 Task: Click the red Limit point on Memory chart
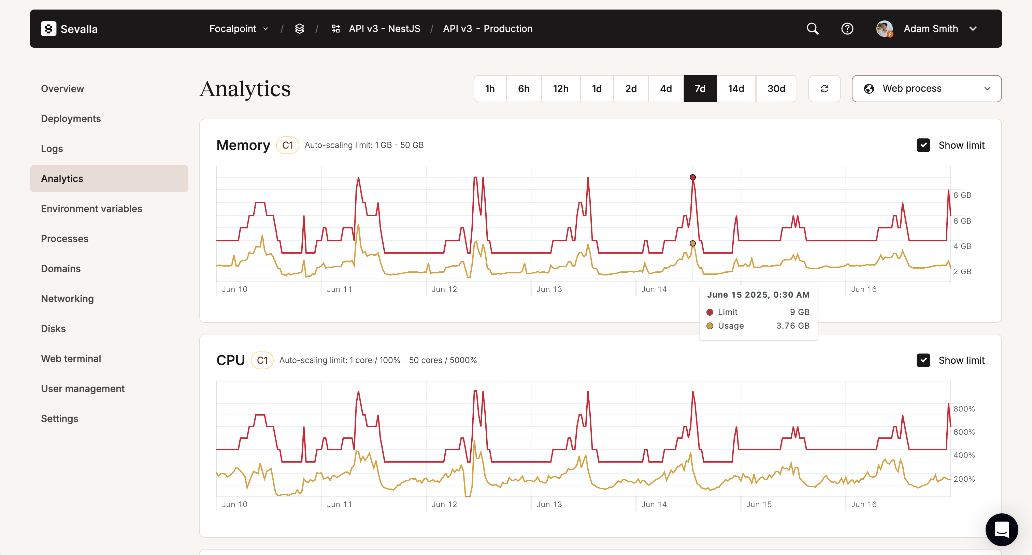coord(692,177)
